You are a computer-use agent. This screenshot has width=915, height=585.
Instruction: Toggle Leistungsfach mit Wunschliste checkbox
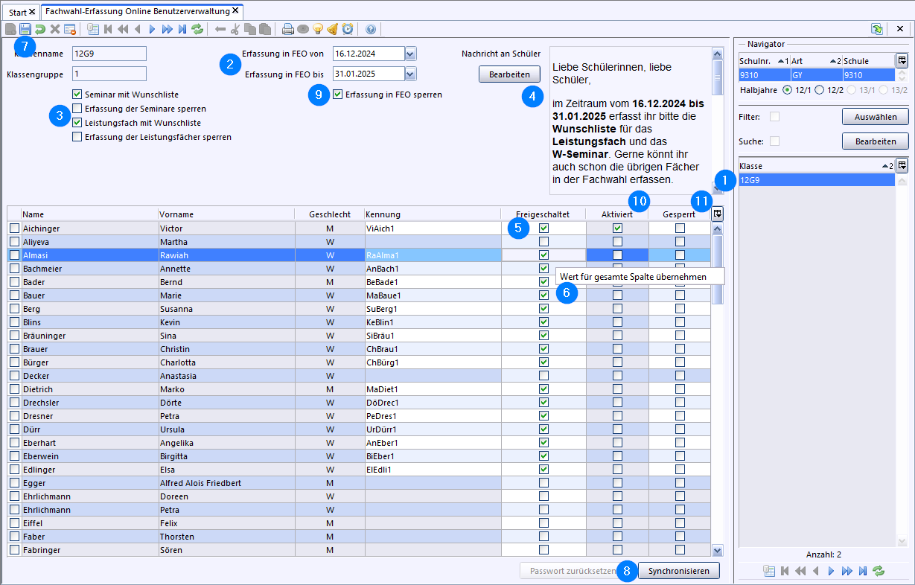[x=77, y=123]
